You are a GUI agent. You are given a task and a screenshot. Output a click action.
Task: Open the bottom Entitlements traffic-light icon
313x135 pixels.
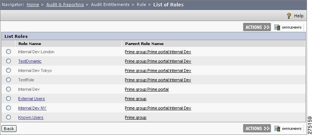click(x=277, y=128)
